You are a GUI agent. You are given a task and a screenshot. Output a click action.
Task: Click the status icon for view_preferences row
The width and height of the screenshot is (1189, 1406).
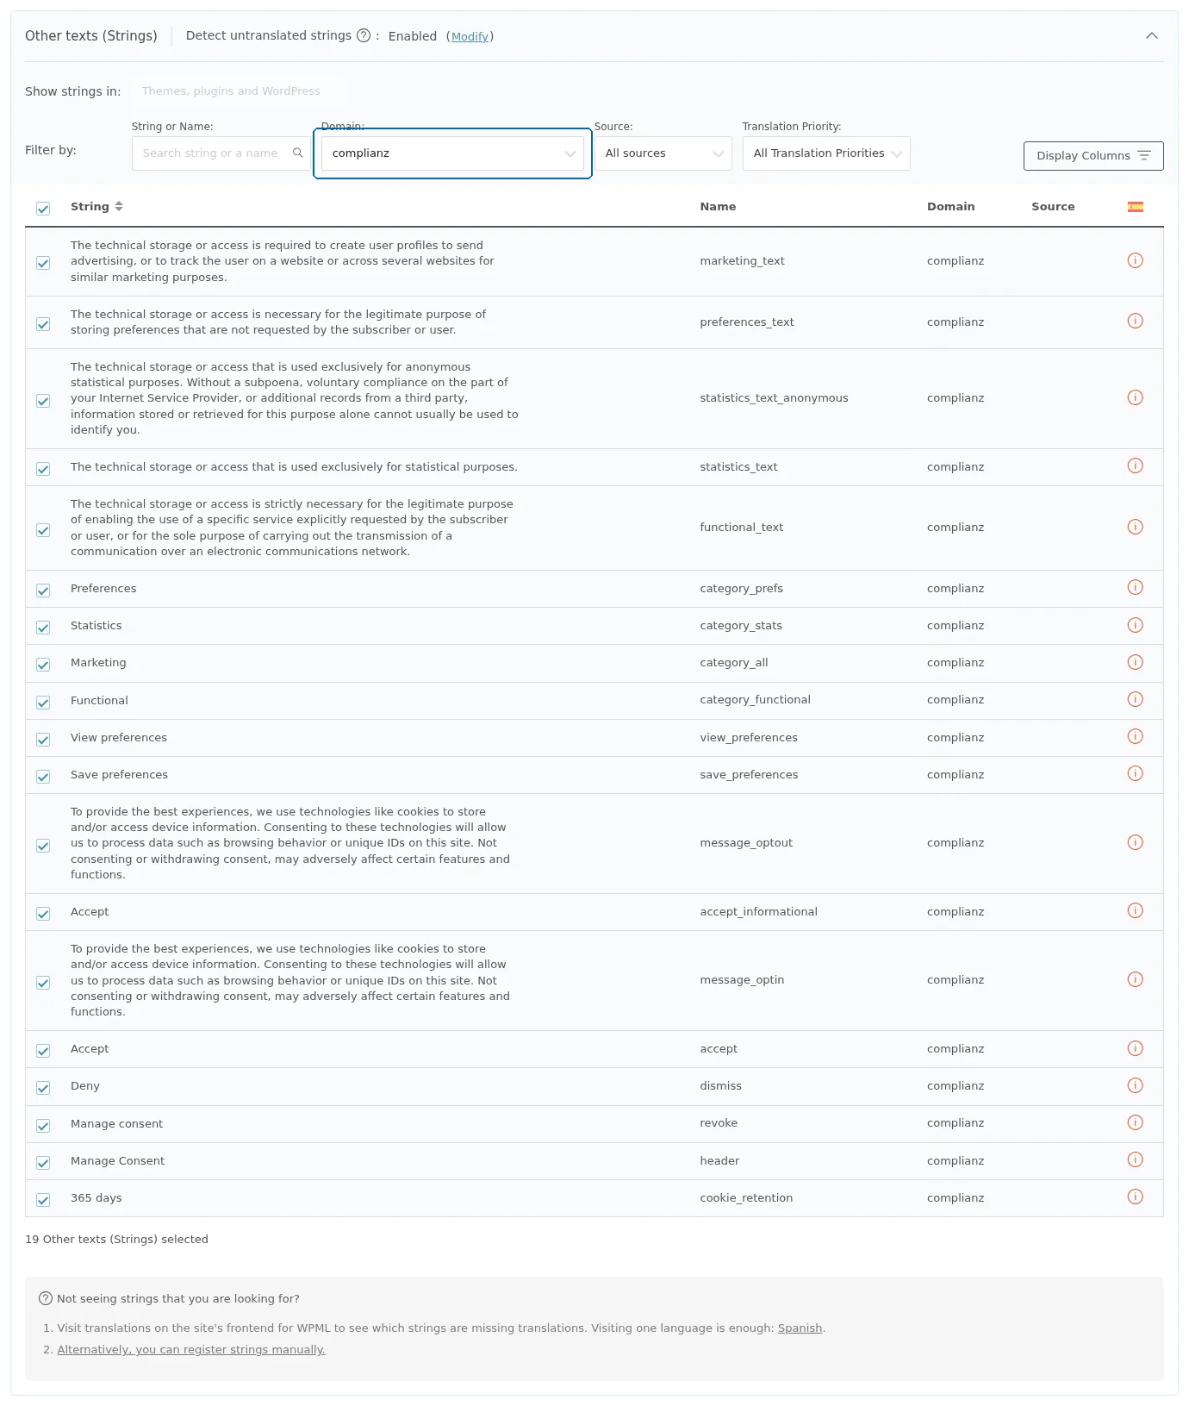tap(1136, 736)
